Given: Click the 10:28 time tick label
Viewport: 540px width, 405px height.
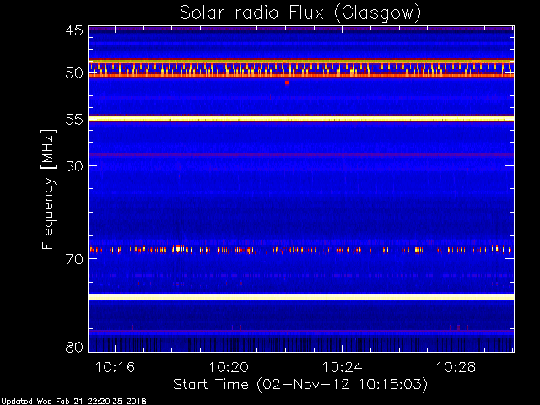Looking at the screenshot, I should (x=456, y=367).
